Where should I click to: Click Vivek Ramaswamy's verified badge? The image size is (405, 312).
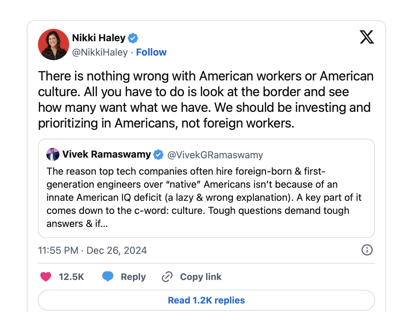coord(158,154)
